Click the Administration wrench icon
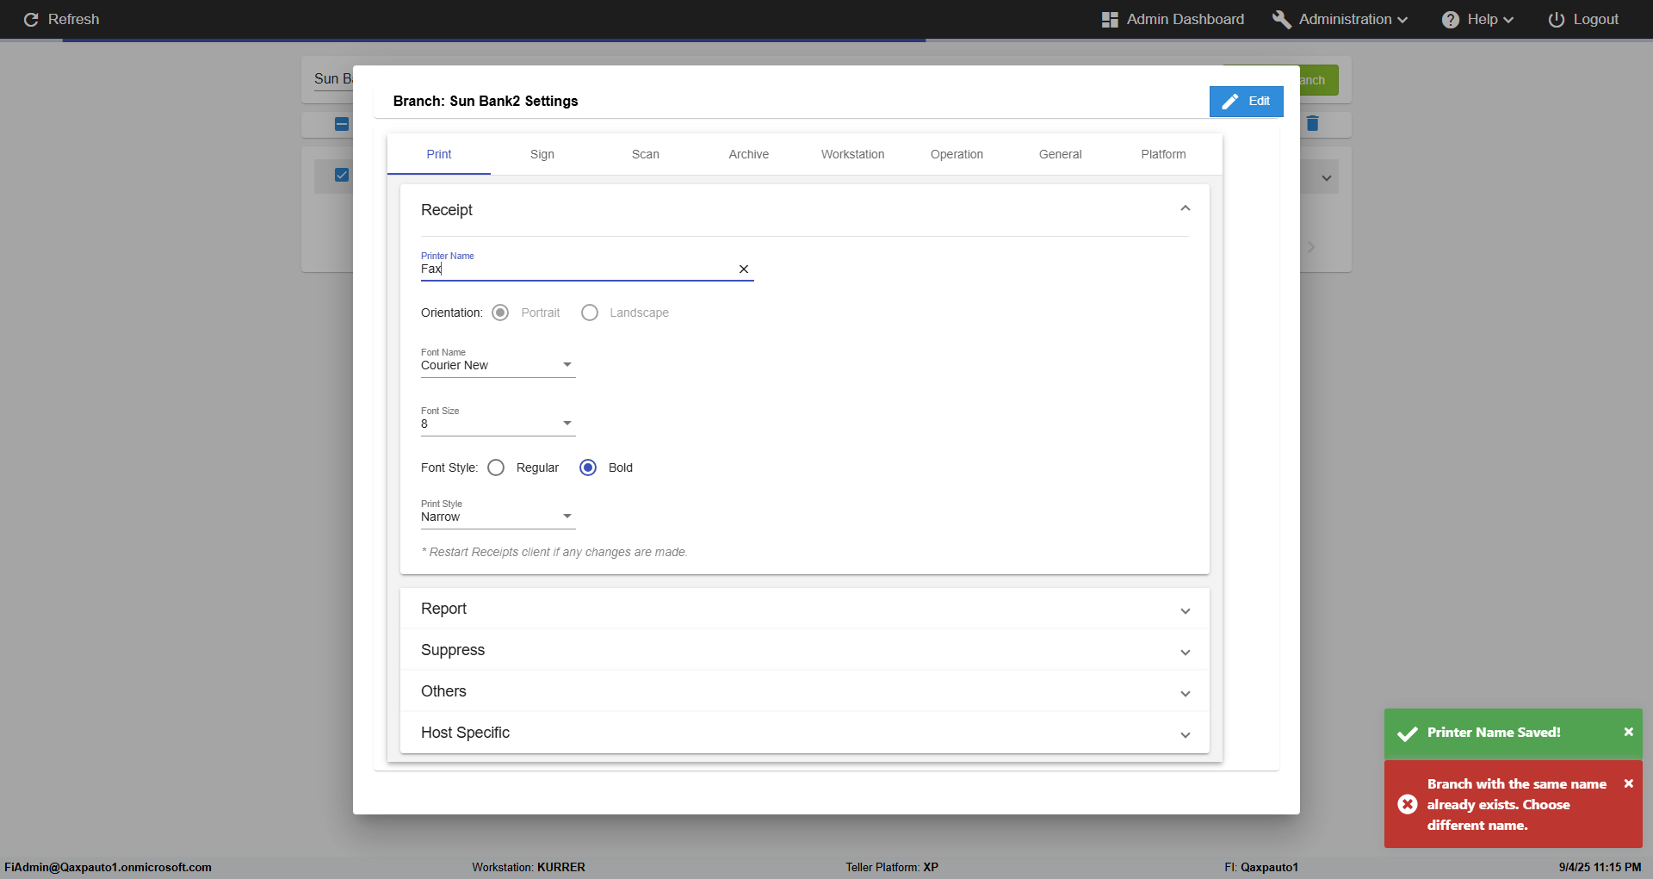Viewport: 1653px width, 879px height. pyautogui.click(x=1281, y=20)
